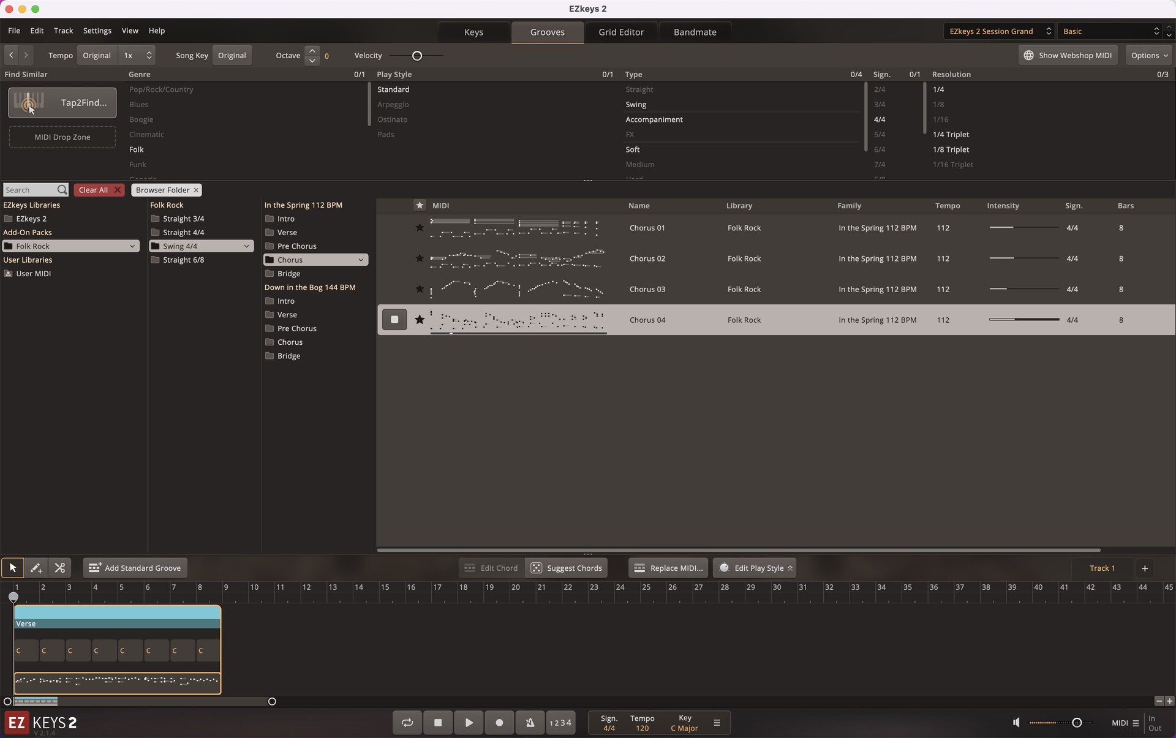Enable the count-in 1234 toggle
The image size is (1176, 738).
point(560,723)
